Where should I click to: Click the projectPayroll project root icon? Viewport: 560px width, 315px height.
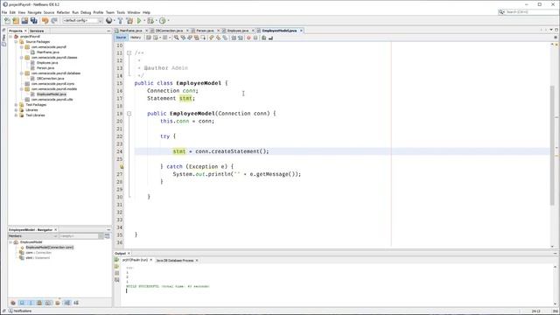(x=16, y=37)
